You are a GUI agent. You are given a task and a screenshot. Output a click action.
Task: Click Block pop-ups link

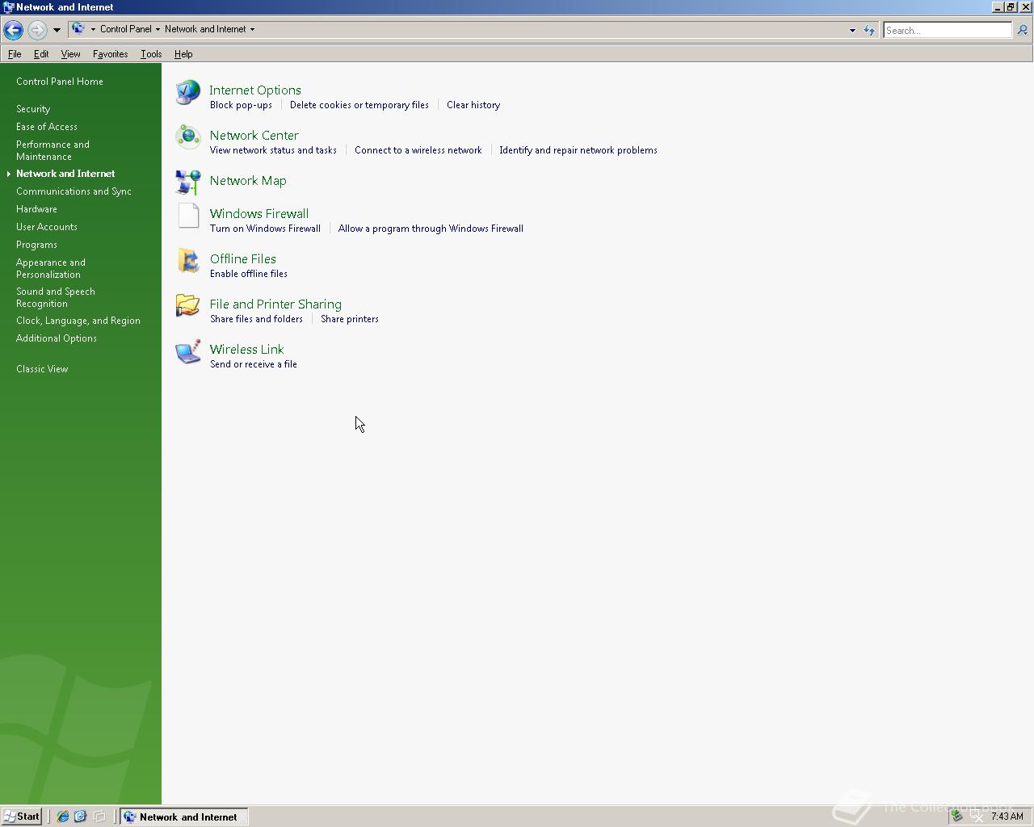click(x=241, y=105)
